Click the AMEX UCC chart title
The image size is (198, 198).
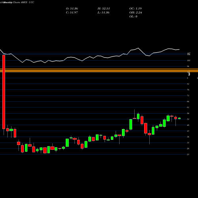[x=27, y=2]
